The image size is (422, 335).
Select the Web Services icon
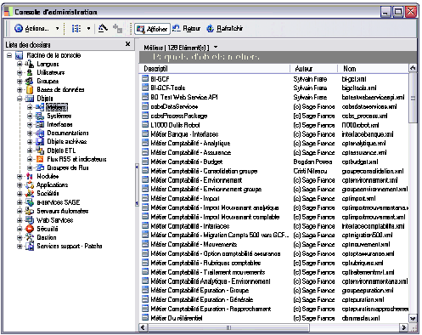tap(30, 220)
